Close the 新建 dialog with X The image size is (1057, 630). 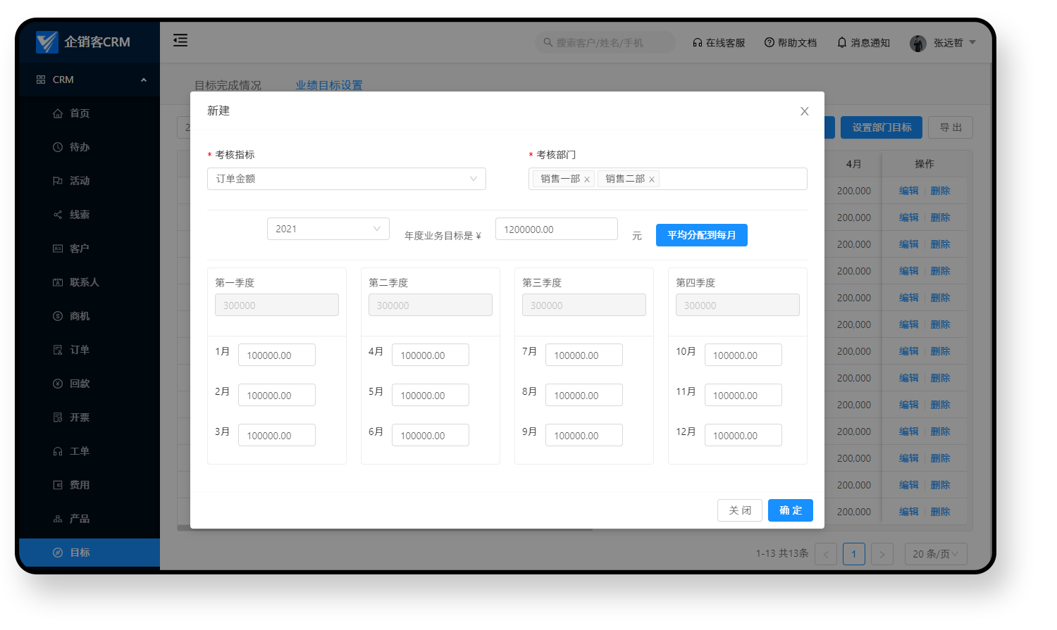(x=804, y=111)
